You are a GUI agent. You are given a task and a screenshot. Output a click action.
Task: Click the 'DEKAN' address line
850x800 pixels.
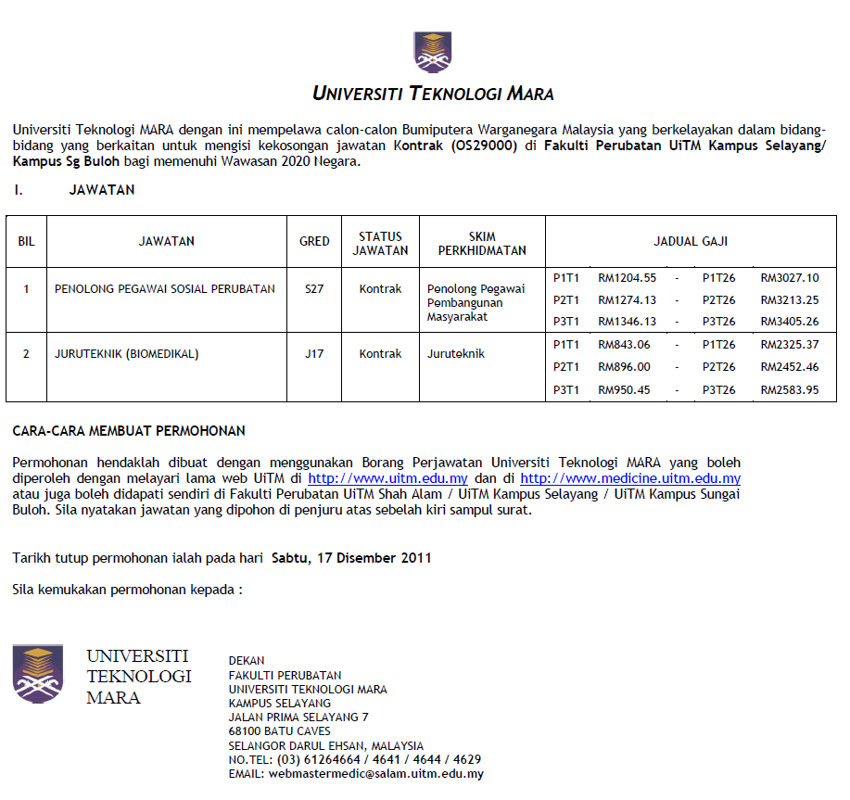point(247,661)
